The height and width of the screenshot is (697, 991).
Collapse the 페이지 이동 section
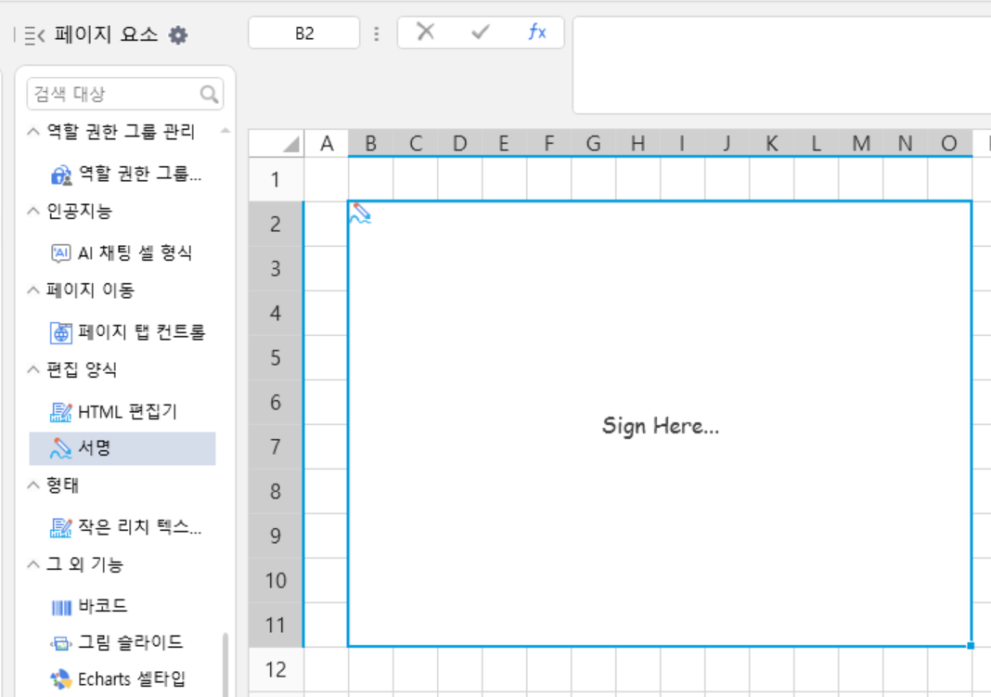(33, 290)
